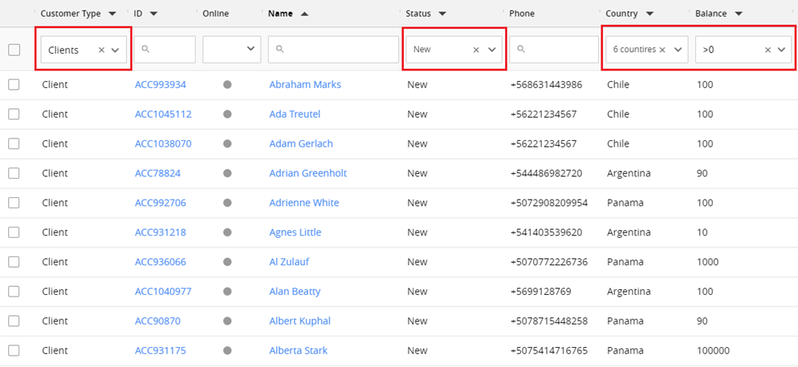Screen dimensions: 798x367
Task: Clear the >0 balance filter
Action: click(767, 50)
